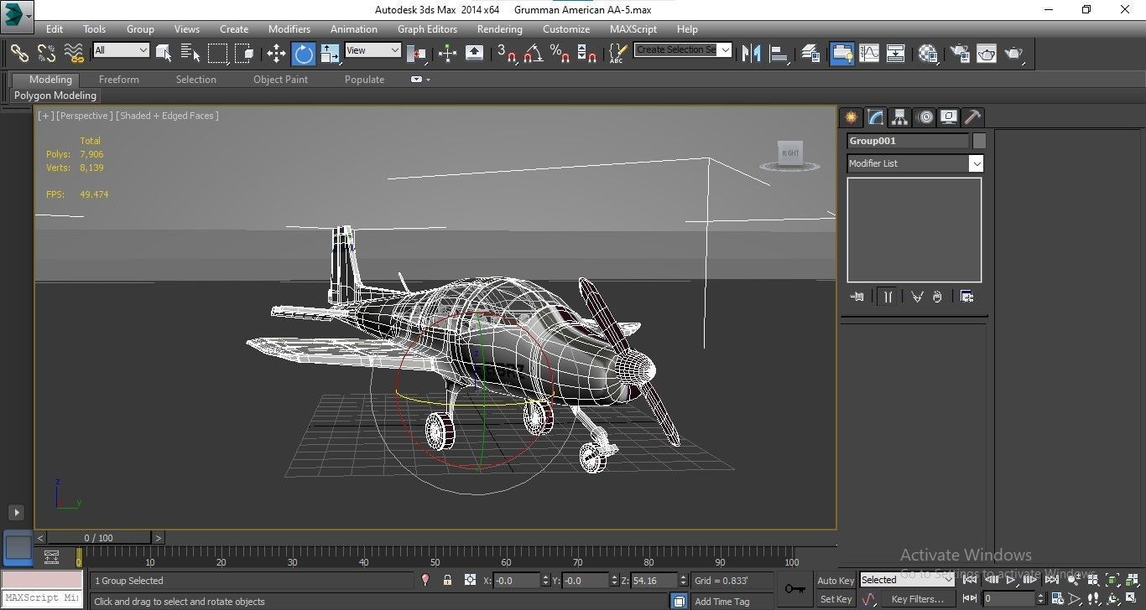Click Use Pivot Point Center icon
Viewport: 1146px width, 610px height.
coord(416,54)
